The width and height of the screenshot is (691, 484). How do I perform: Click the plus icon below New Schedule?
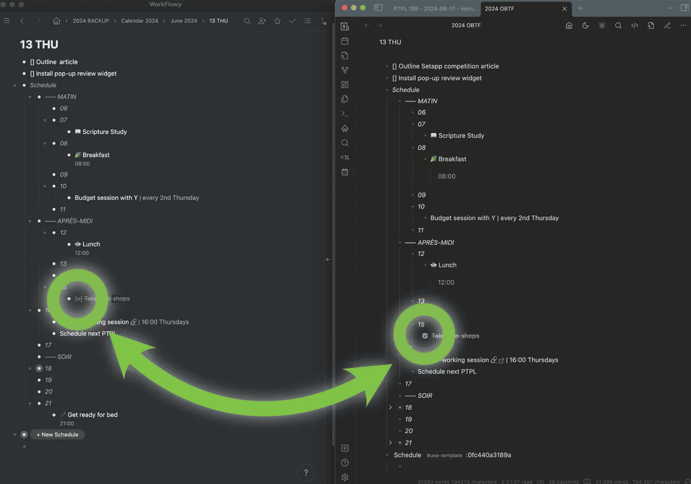point(24,446)
